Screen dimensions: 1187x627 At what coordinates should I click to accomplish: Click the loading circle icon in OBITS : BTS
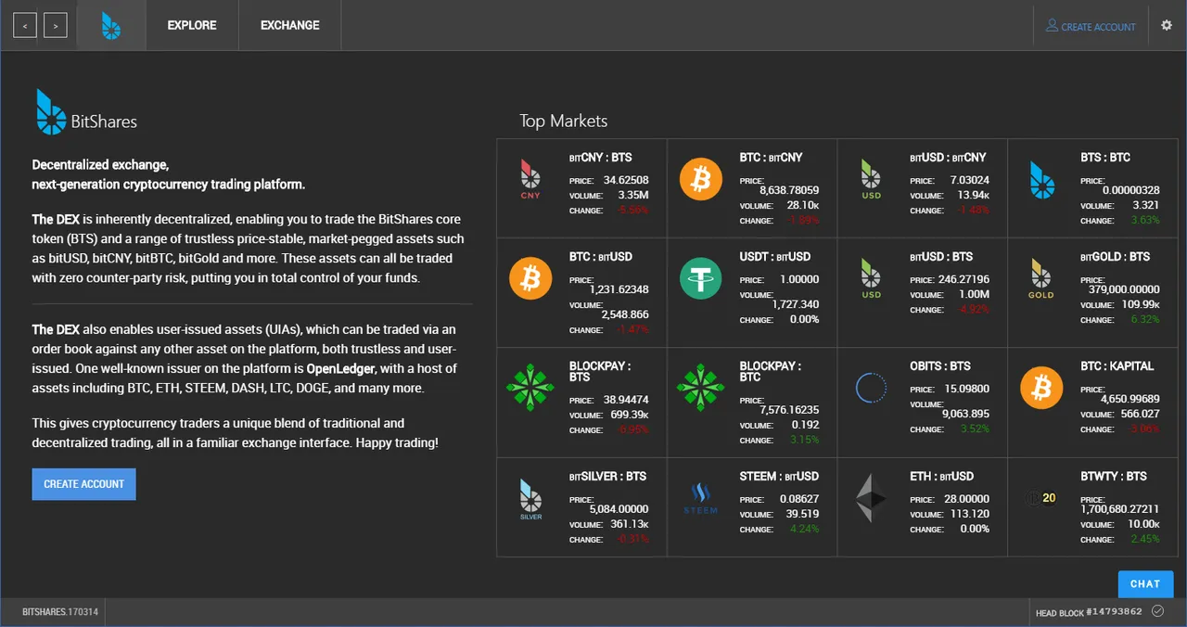(x=871, y=388)
